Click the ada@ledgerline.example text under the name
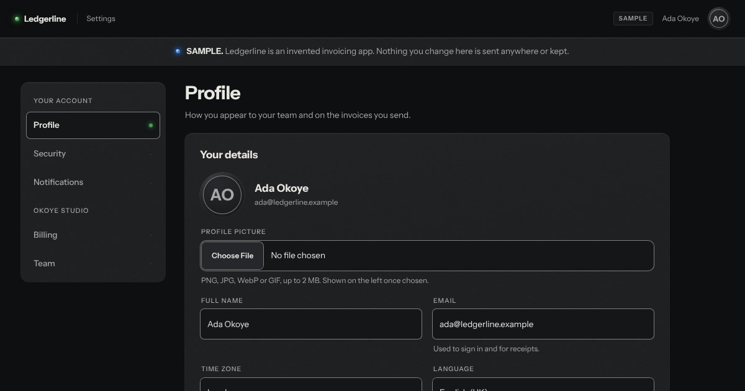Viewport: 745px width, 391px height. pyautogui.click(x=296, y=202)
